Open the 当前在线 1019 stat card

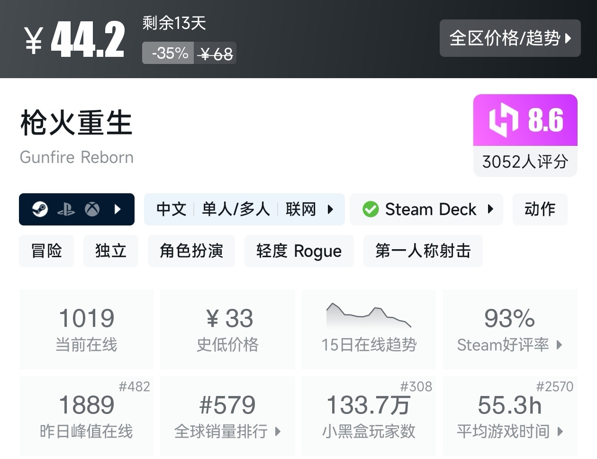[86, 329]
